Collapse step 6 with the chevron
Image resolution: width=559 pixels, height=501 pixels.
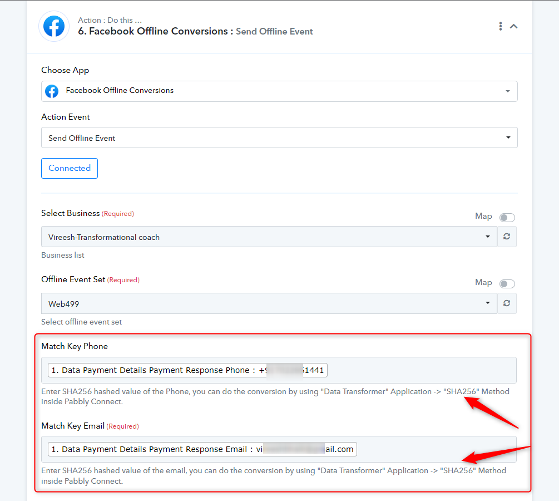click(514, 26)
